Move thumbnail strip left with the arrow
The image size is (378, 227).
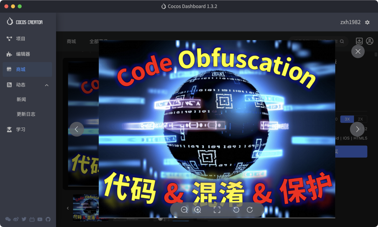point(68,208)
